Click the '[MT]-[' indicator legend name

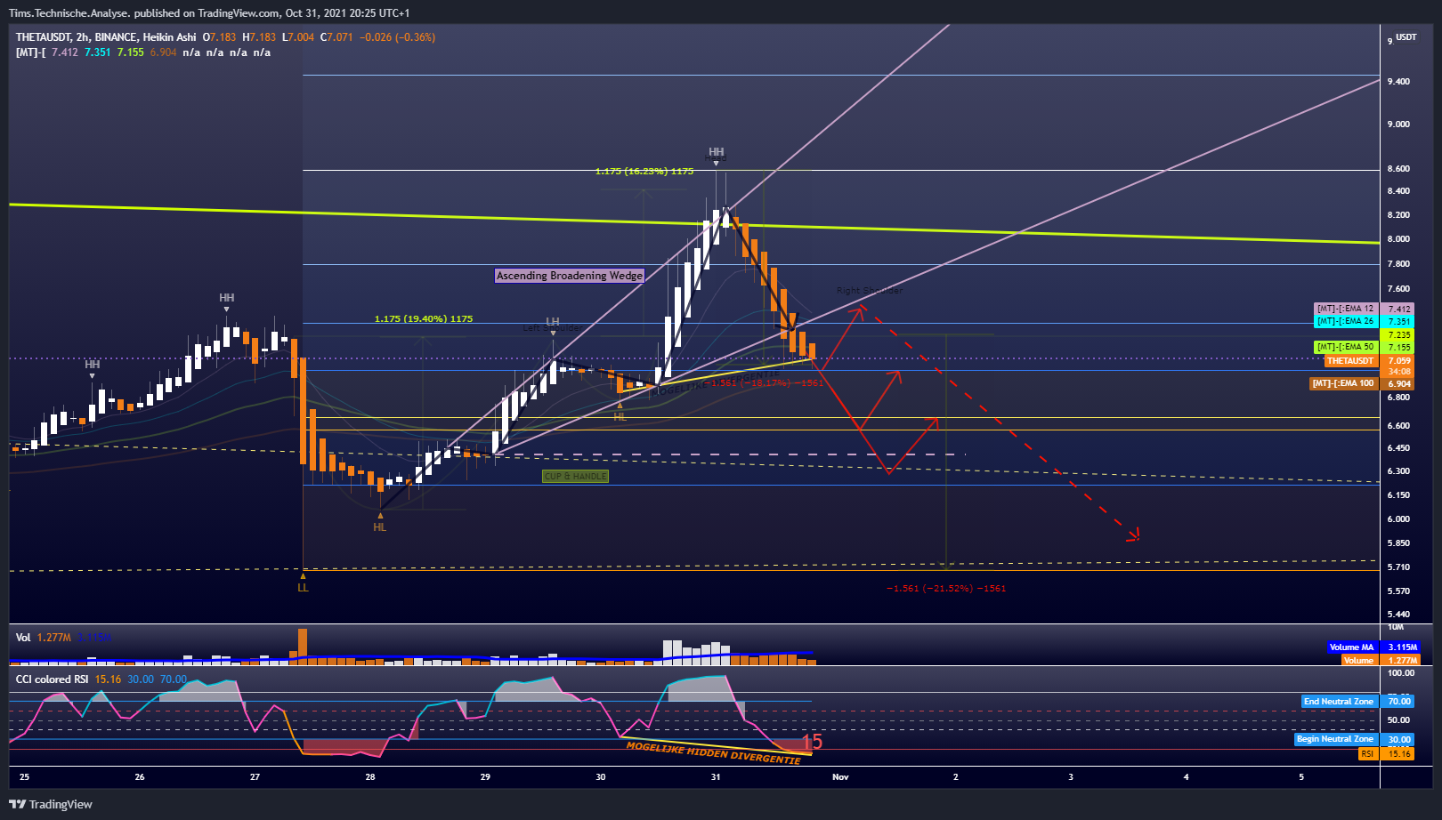point(30,52)
